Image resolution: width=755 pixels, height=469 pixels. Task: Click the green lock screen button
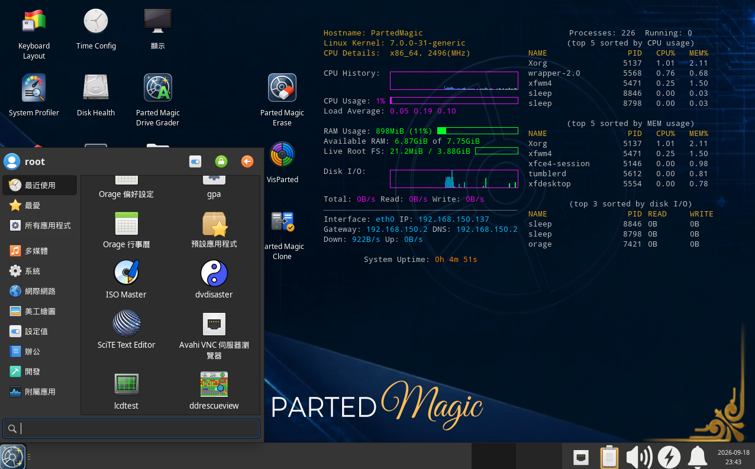[221, 161]
